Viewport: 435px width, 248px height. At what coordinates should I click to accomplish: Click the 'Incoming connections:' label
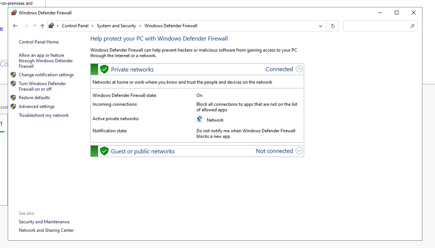pyautogui.click(x=115, y=104)
